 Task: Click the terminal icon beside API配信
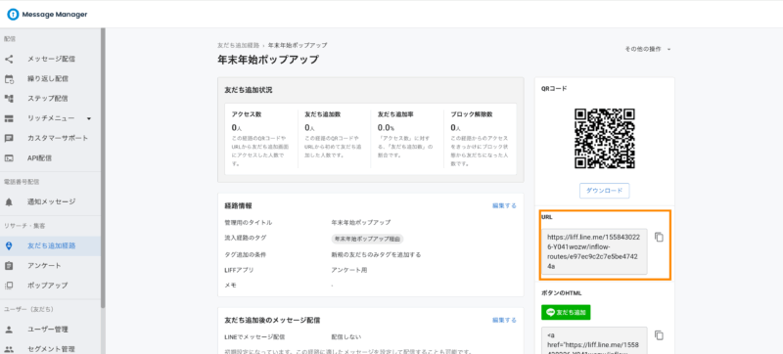click(9, 158)
